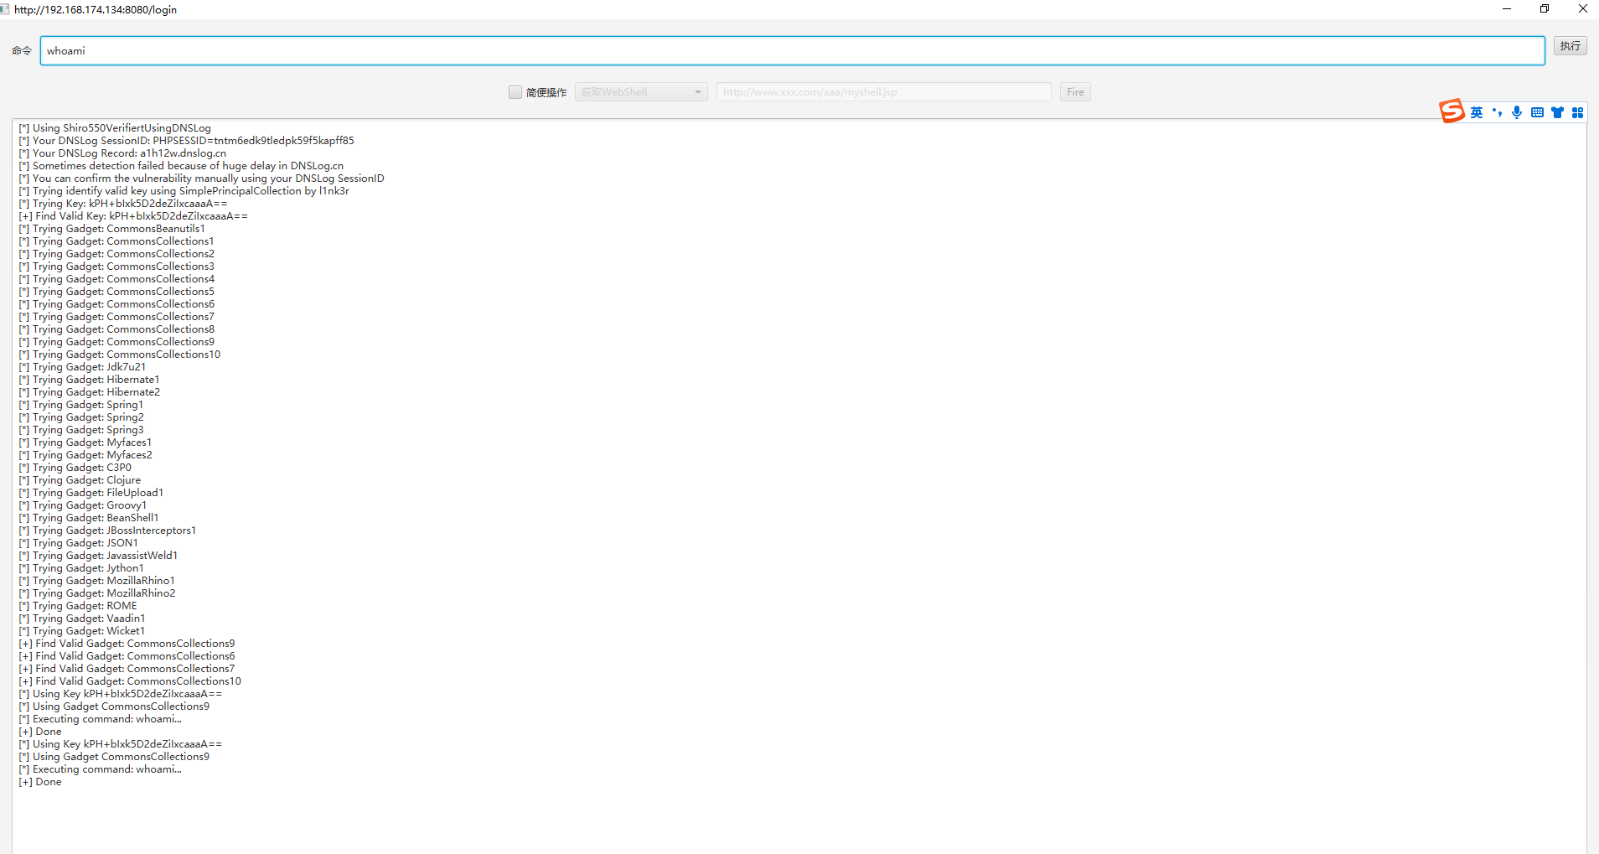Click 'Trying Gadget: Spring3' line

pos(81,430)
